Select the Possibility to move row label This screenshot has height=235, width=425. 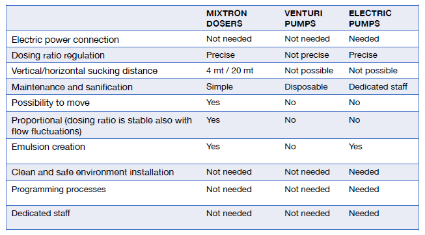(x=50, y=103)
